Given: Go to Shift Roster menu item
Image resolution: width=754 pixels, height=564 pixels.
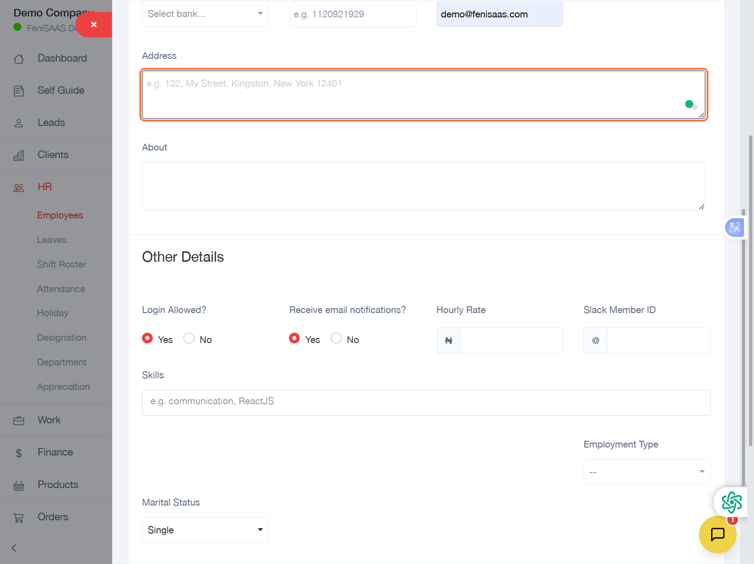Looking at the screenshot, I should click(x=62, y=264).
